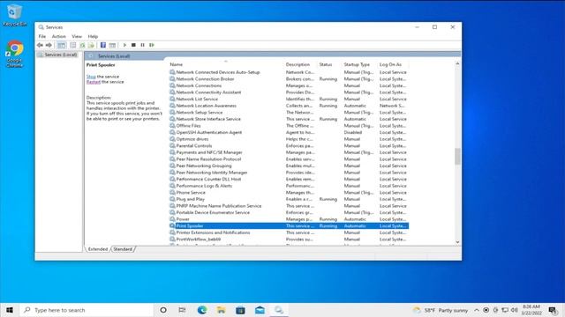Screen dimensions: 565x317
Task: Select the Plug and Play service row
Action: (x=289, y=199)
